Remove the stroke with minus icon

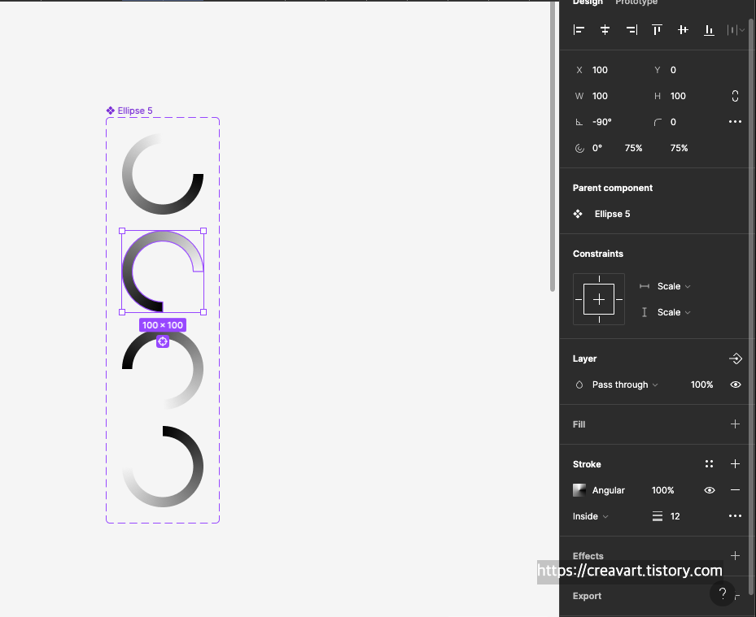point(736,490)
